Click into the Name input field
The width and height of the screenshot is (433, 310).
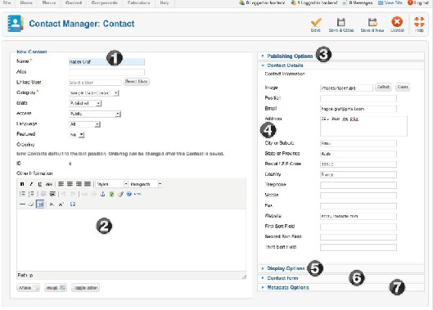(106, 62)
